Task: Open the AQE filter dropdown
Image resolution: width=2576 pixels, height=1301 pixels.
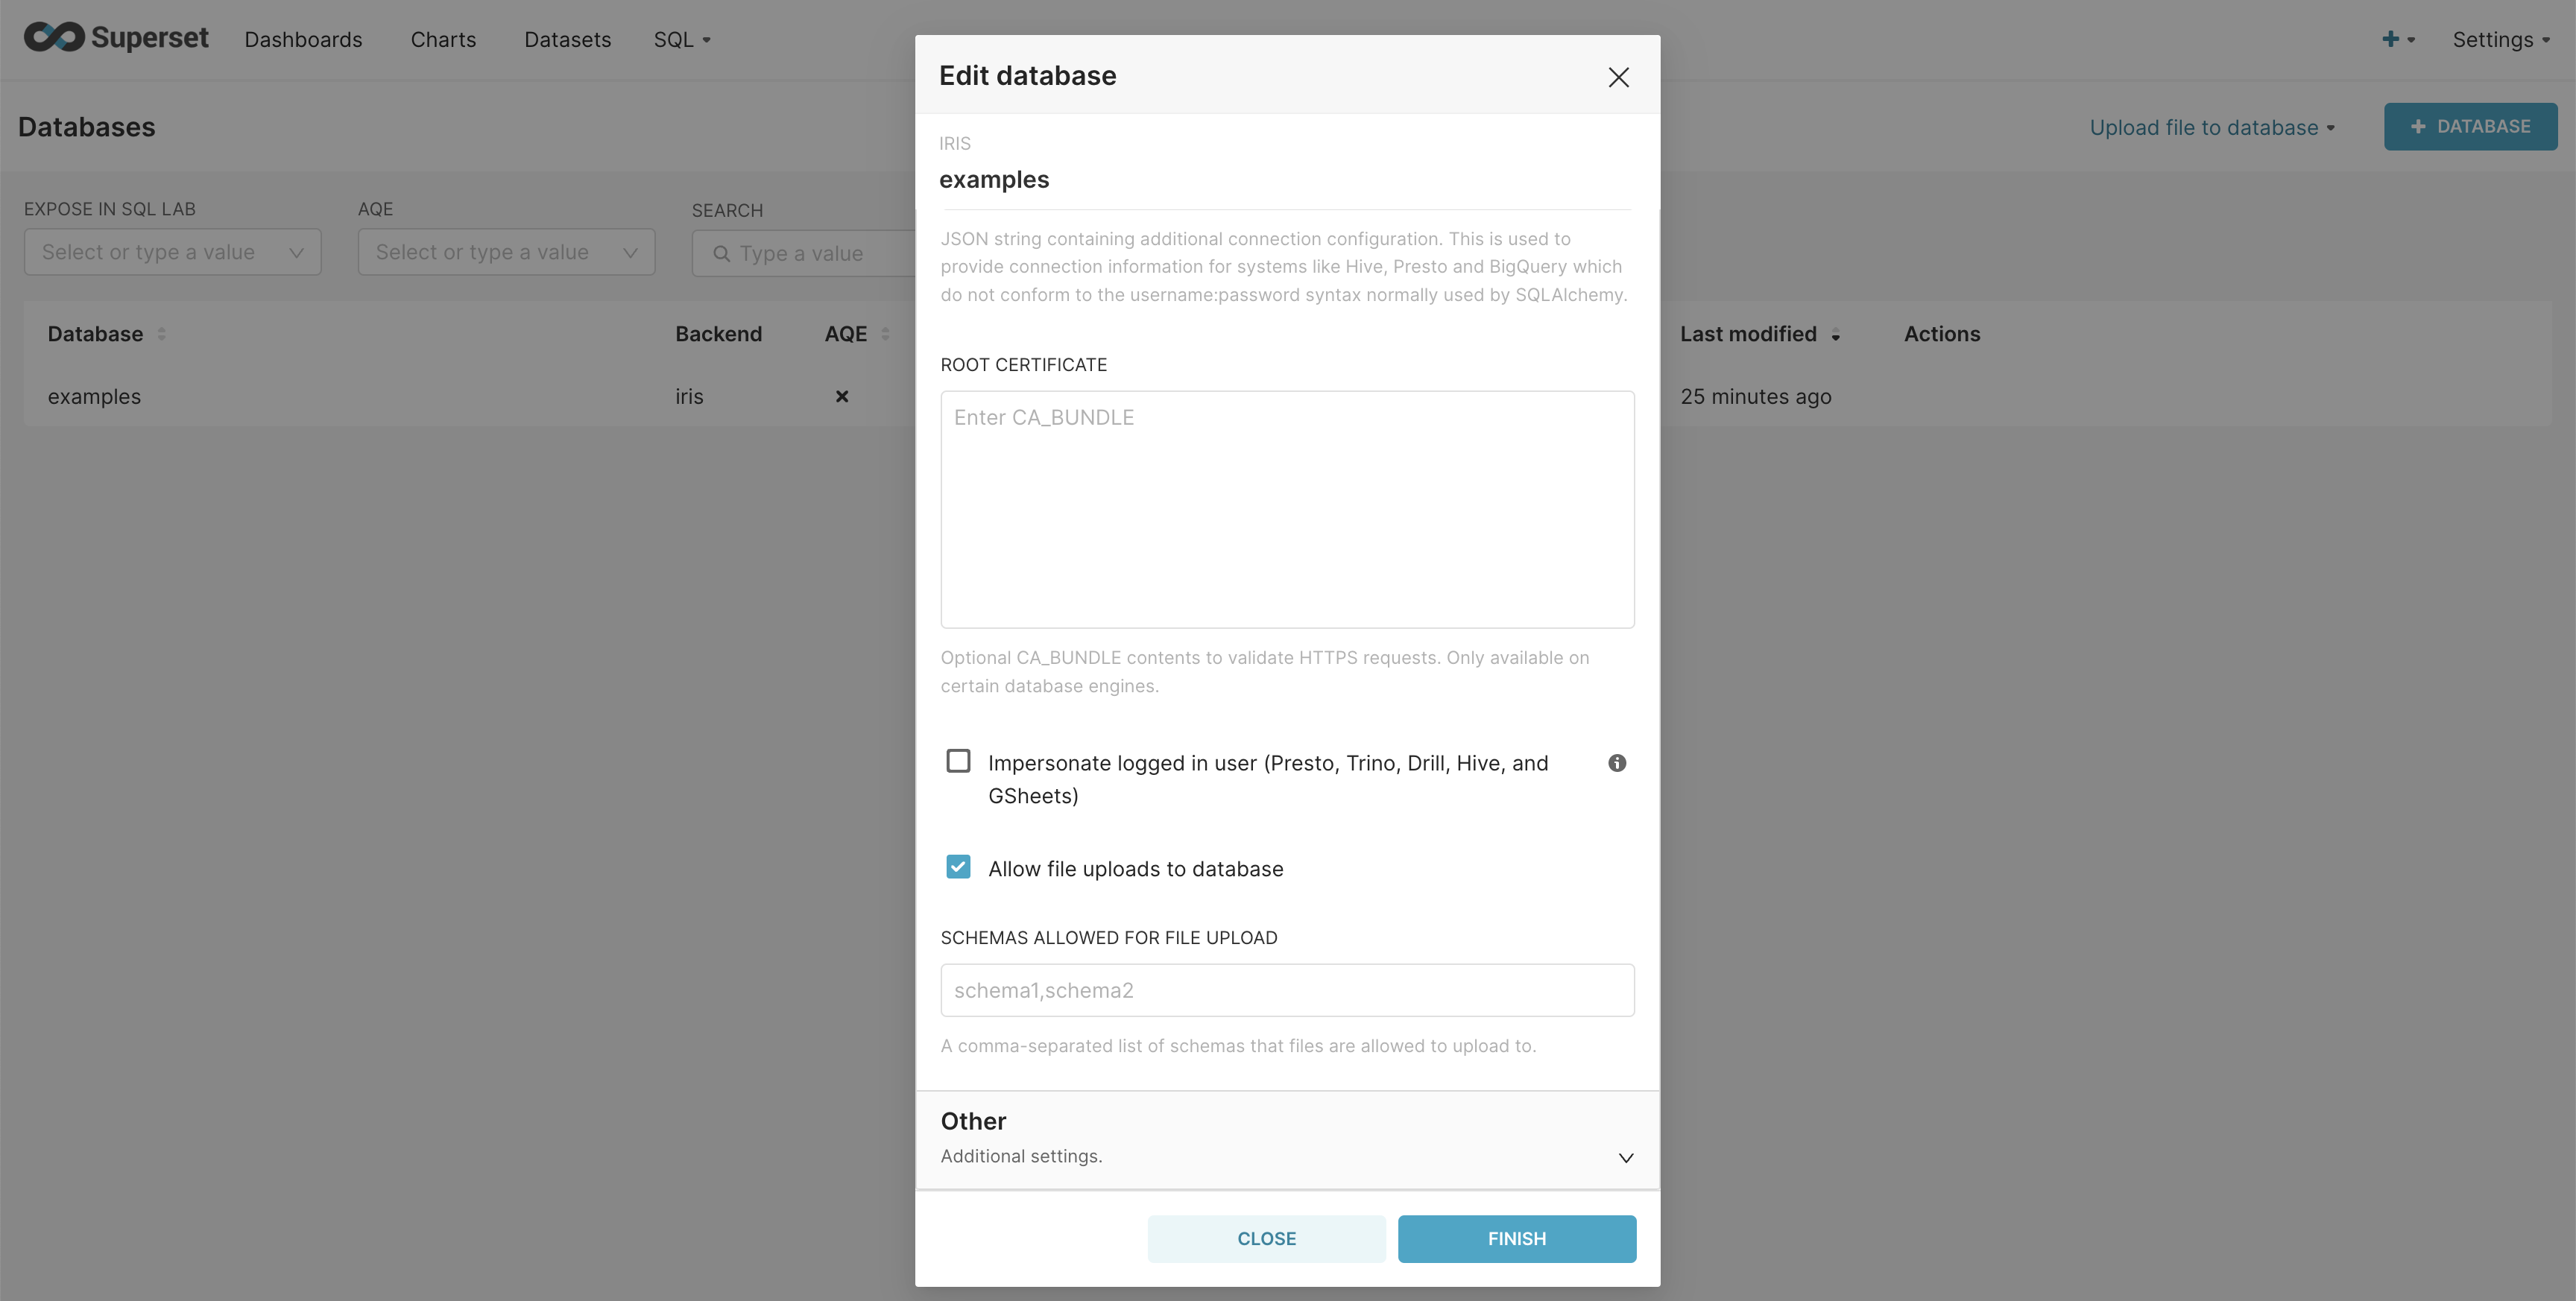Action: [506, 252]
